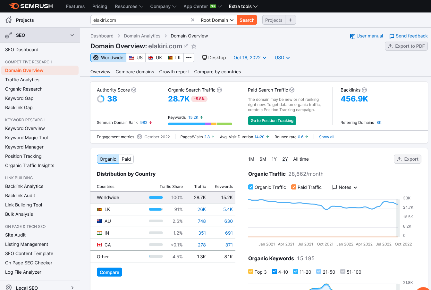Click Go to Position Tracking button
Screen dimensions: 431x290
tap(272, 121)
